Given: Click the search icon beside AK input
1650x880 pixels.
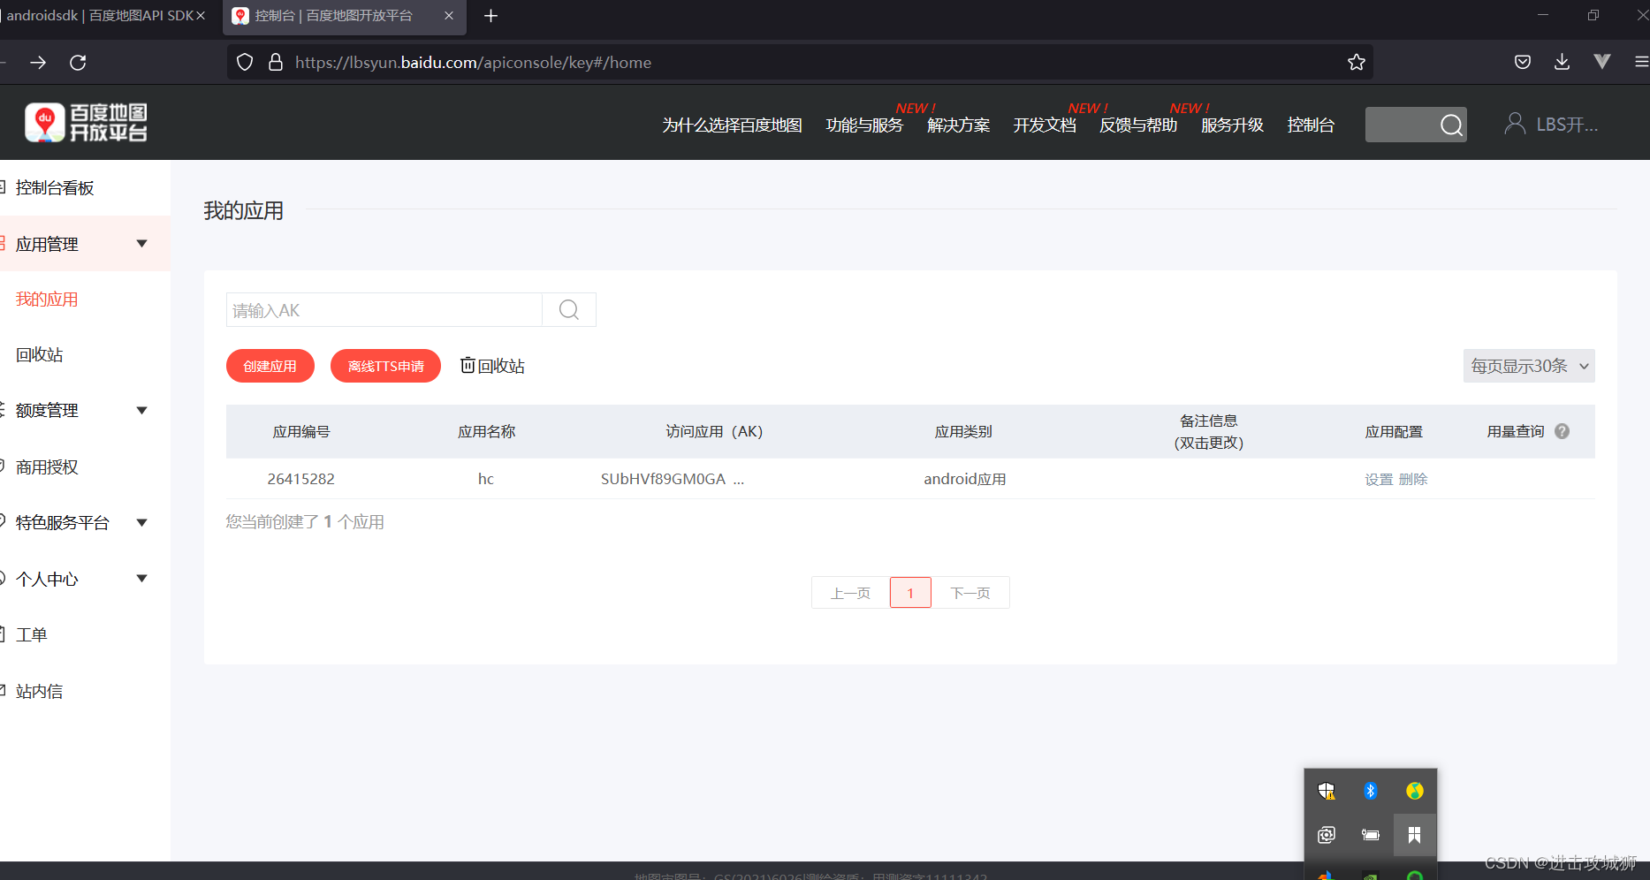Looking at the screenshot, I should pos(569,310).
